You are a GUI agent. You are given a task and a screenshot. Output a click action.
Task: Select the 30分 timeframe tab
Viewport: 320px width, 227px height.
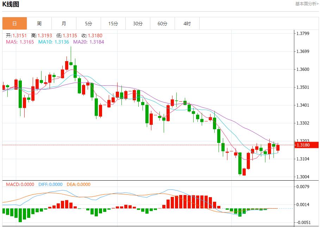[138, 24]
